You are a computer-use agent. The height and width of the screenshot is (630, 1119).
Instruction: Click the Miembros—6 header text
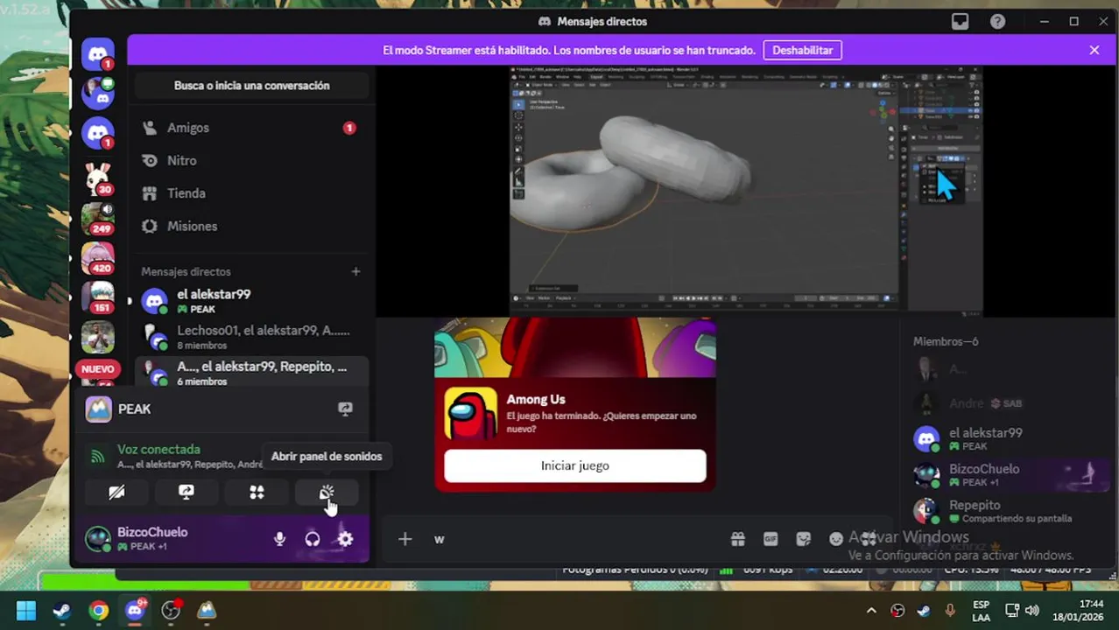946,341
